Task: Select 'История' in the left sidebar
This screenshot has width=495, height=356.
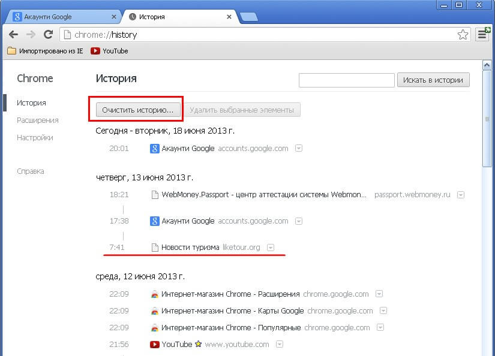Action: (31, 103)
